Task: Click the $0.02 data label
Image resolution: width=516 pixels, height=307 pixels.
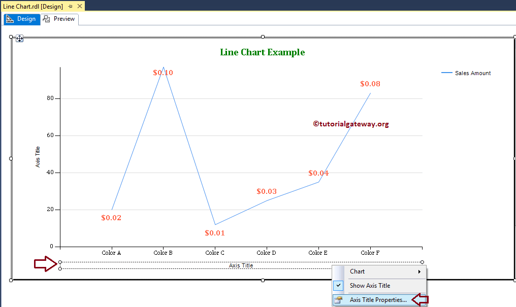Action: point(111,218)
